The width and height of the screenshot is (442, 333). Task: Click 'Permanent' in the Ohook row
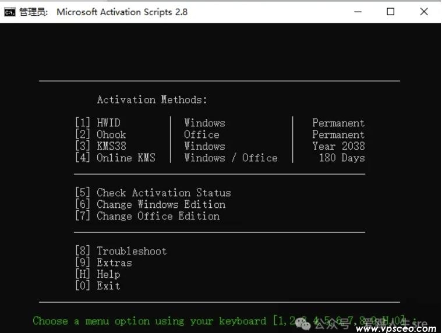[338, 134]
